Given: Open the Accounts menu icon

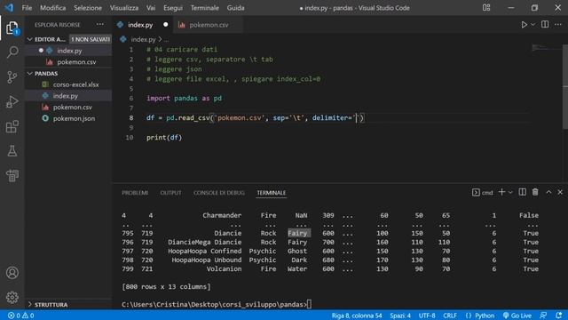Looking at the screenshot, I should [12, 273].
